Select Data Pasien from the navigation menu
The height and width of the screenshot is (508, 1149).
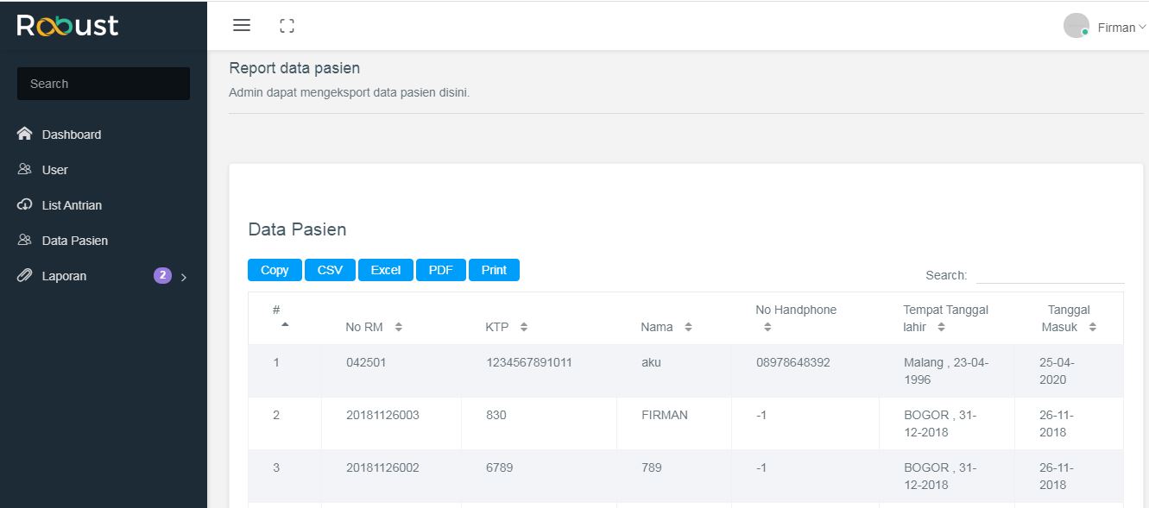(74, 240)
